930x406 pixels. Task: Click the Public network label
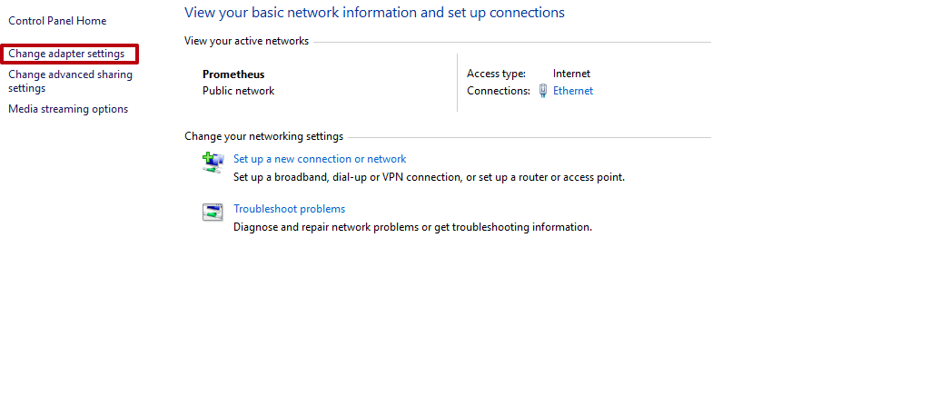[x=238, y=91]
